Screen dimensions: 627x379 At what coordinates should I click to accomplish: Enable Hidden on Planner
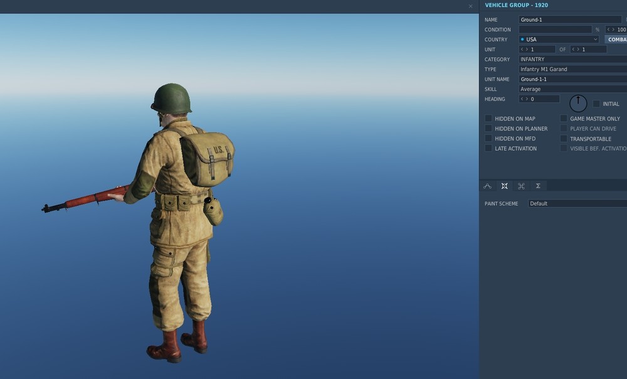[488, 129]
